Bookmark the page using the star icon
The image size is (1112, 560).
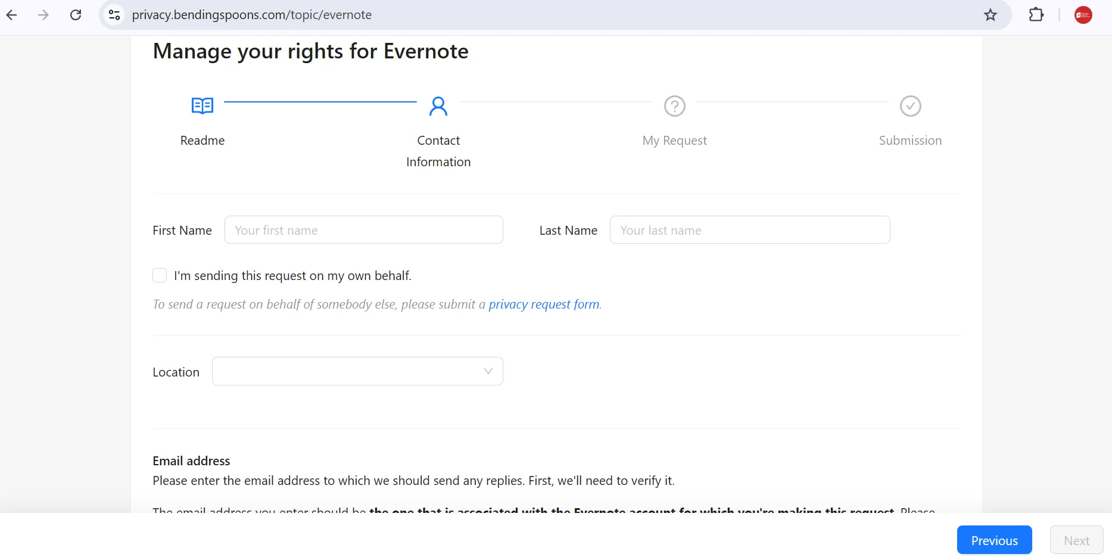point(990,15)
